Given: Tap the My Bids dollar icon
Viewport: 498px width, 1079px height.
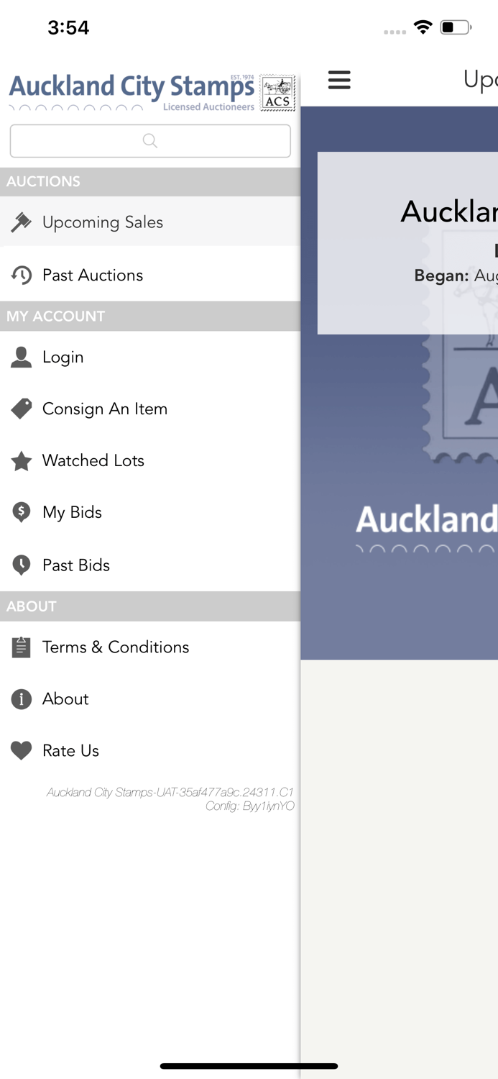Looking at the screenshot, I should coord(22,512).
